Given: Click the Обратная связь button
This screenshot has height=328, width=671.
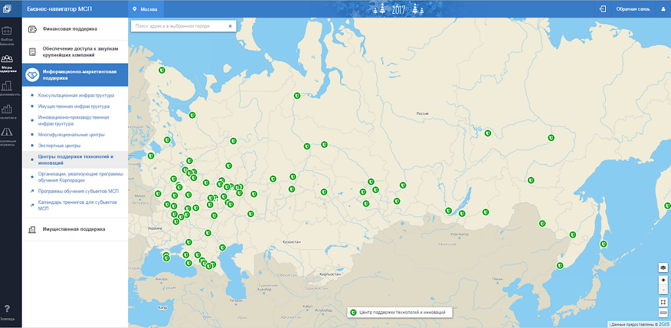Looking at the screenshot, I should pyautogui.click(x=632, y=9).
